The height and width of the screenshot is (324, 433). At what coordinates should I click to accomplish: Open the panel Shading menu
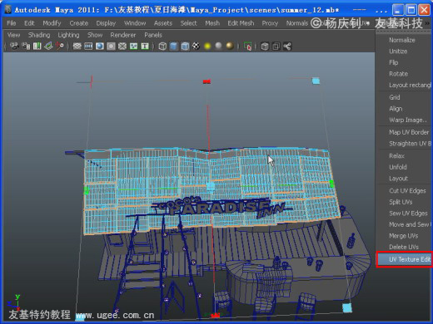[x=39, y=35]
